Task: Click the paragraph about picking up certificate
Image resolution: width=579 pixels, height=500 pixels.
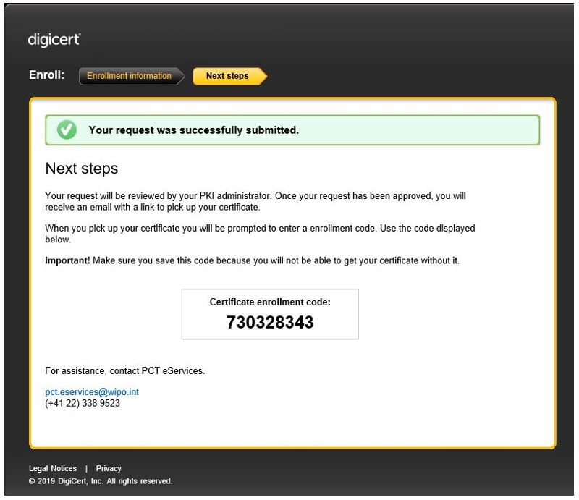Action: [260, 233]
